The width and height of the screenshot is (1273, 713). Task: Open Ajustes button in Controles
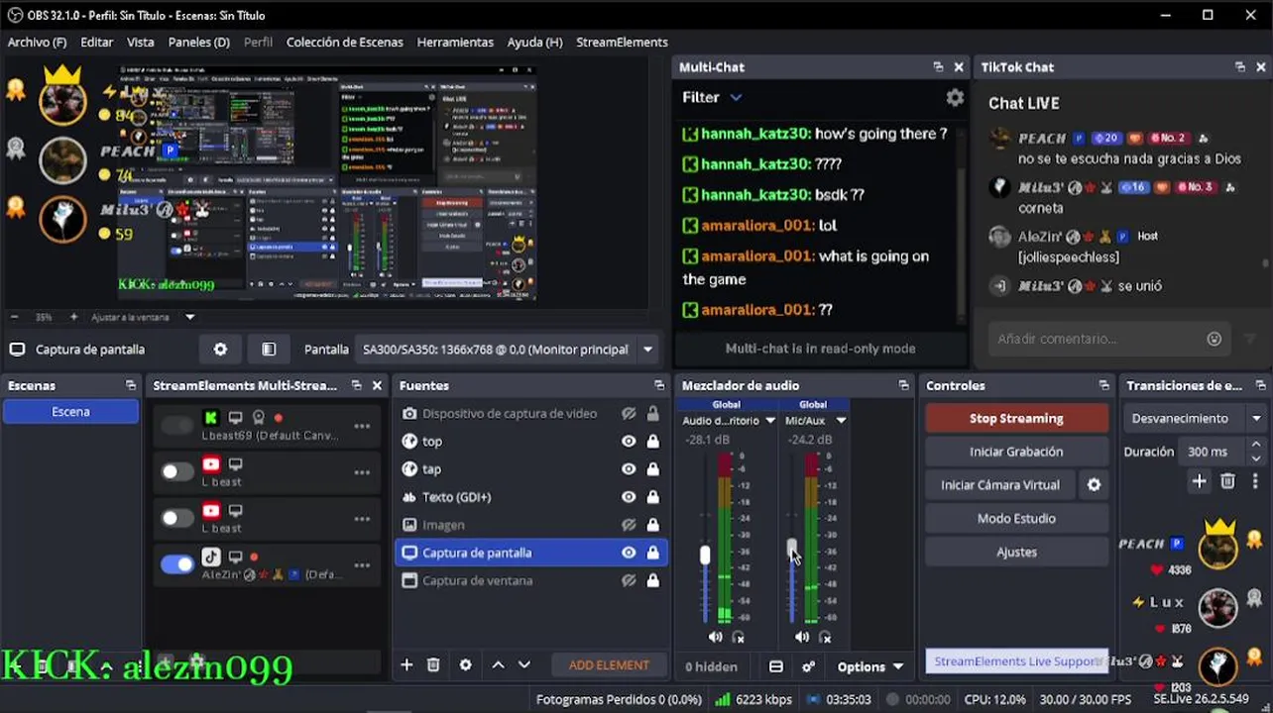1016,553
